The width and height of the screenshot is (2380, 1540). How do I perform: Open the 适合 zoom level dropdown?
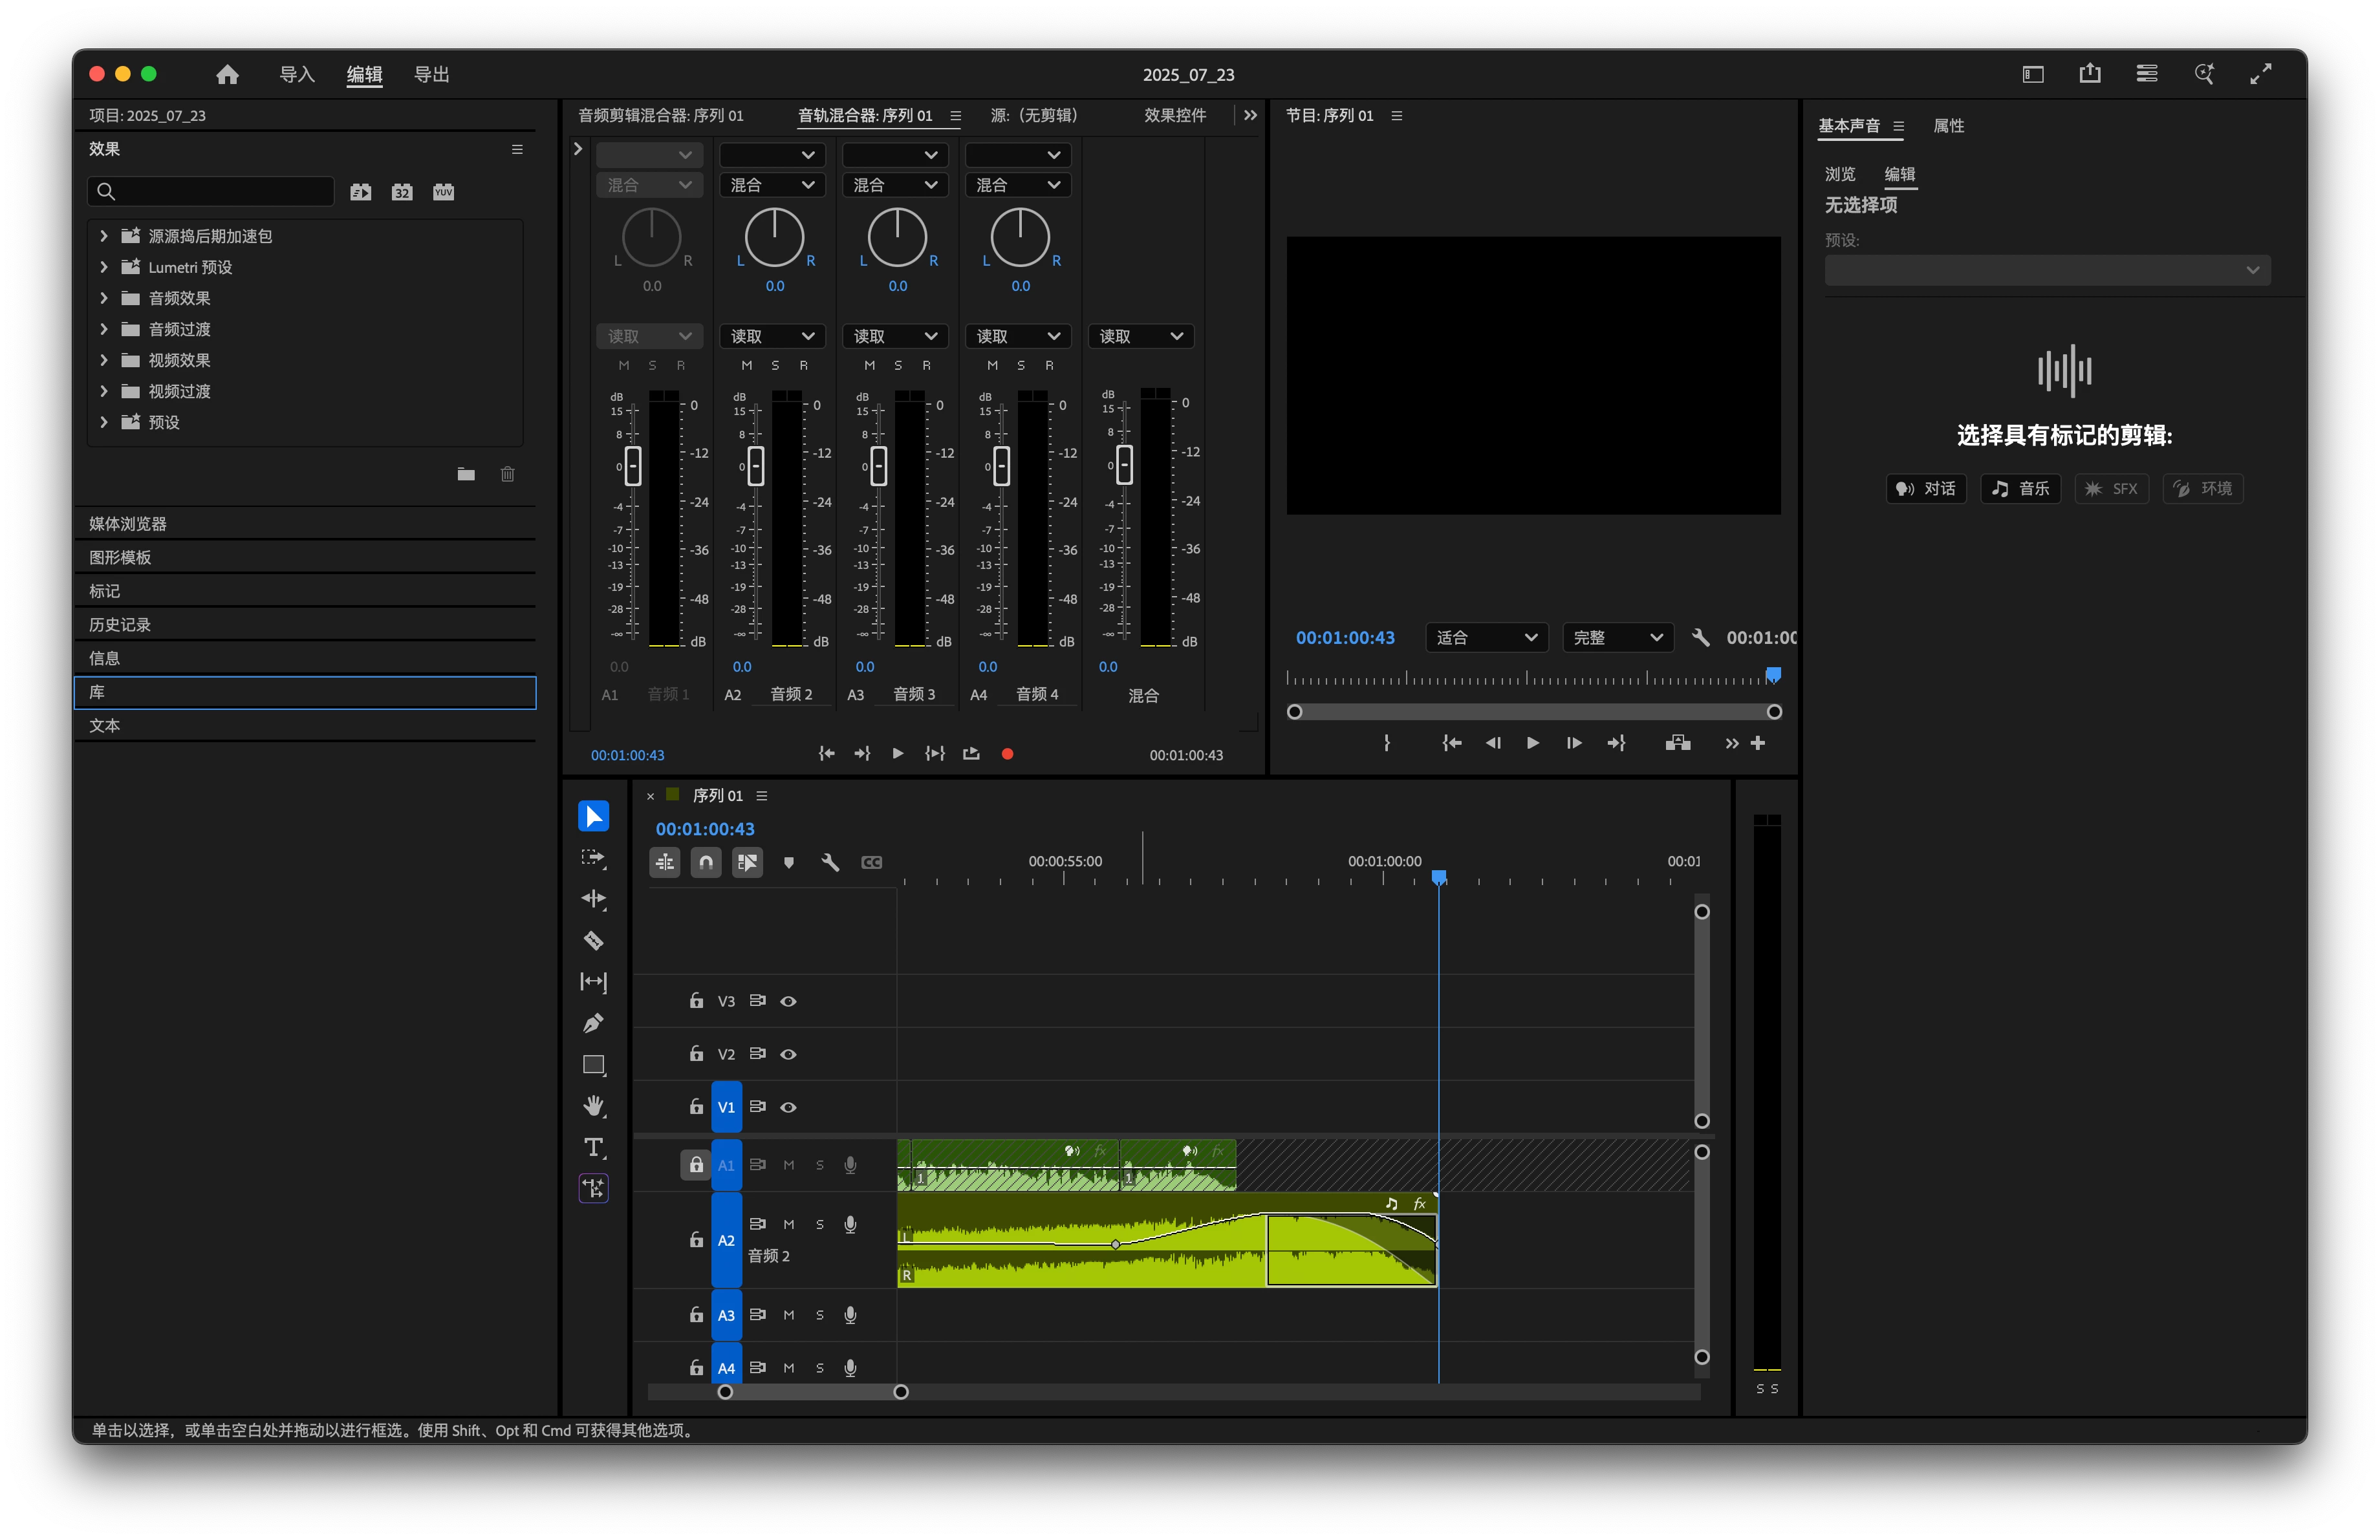pos(1486,637)
